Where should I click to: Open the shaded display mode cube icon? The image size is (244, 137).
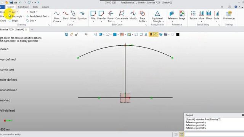(x=101, y=35)
